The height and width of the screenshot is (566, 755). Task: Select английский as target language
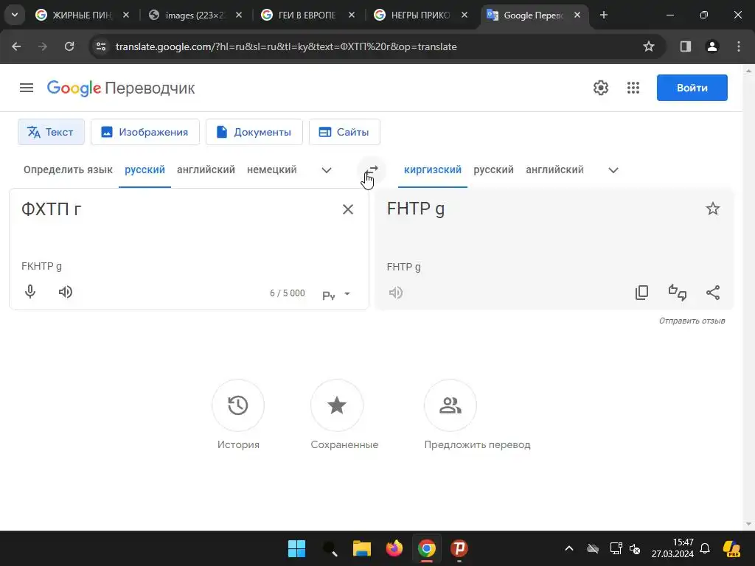click(x=554, y=170)
